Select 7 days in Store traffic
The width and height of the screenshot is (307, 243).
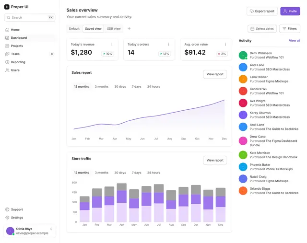pos(136,173)
